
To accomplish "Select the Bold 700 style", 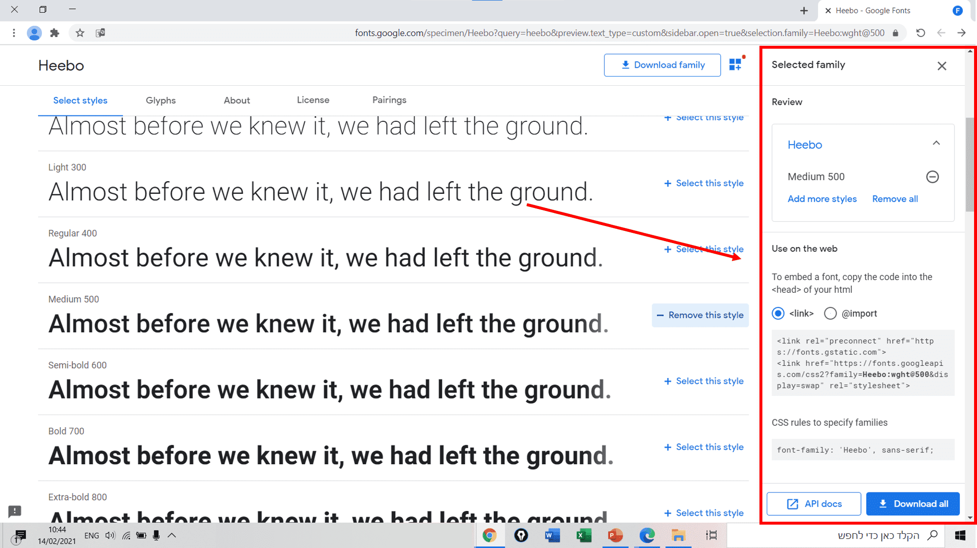I will point(704,447).
